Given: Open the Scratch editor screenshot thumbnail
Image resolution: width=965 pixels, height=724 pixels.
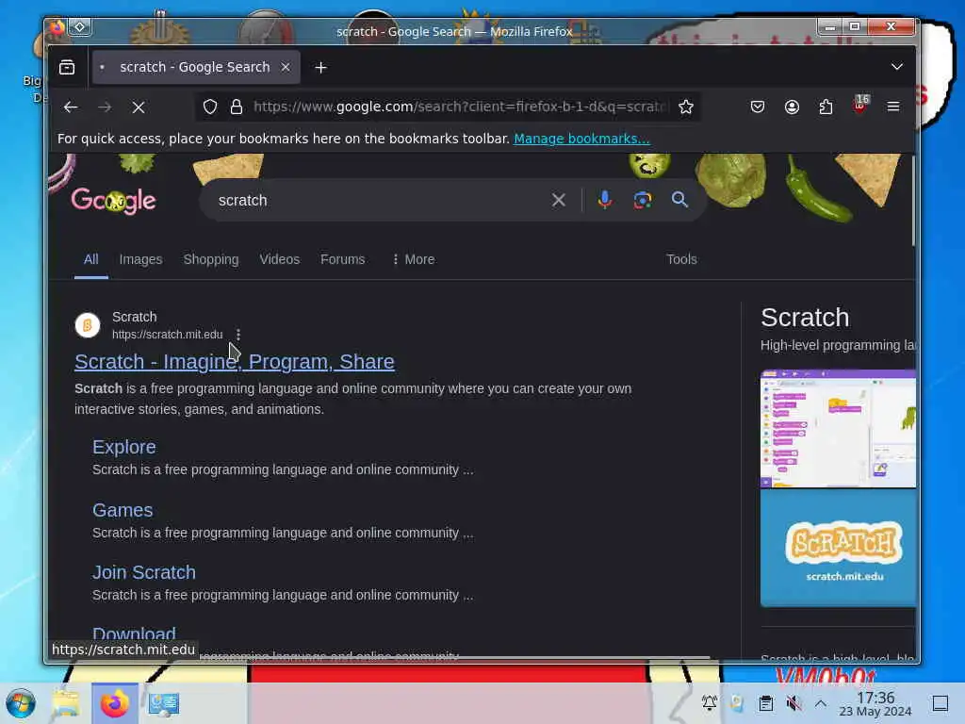Looking at the screenshot, I should tap(838, 429).
